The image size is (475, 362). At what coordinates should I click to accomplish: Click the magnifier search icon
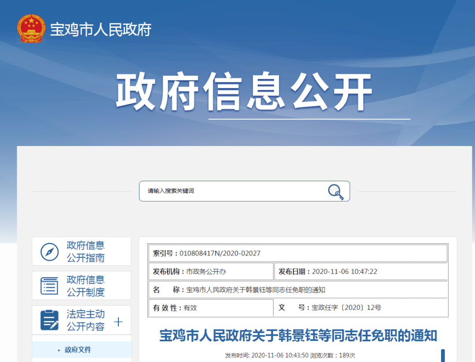(x=336, y=192)
